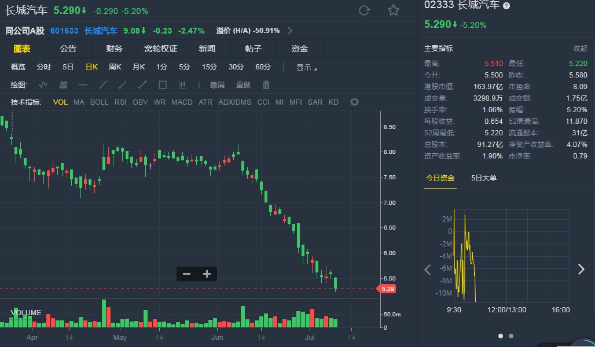This screenshot has height=347, width=595.
Task: Open technical indicator settings gear
Action: coord(354,102)
